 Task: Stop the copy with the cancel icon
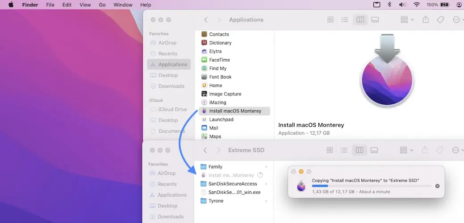[x=437, y=186]
